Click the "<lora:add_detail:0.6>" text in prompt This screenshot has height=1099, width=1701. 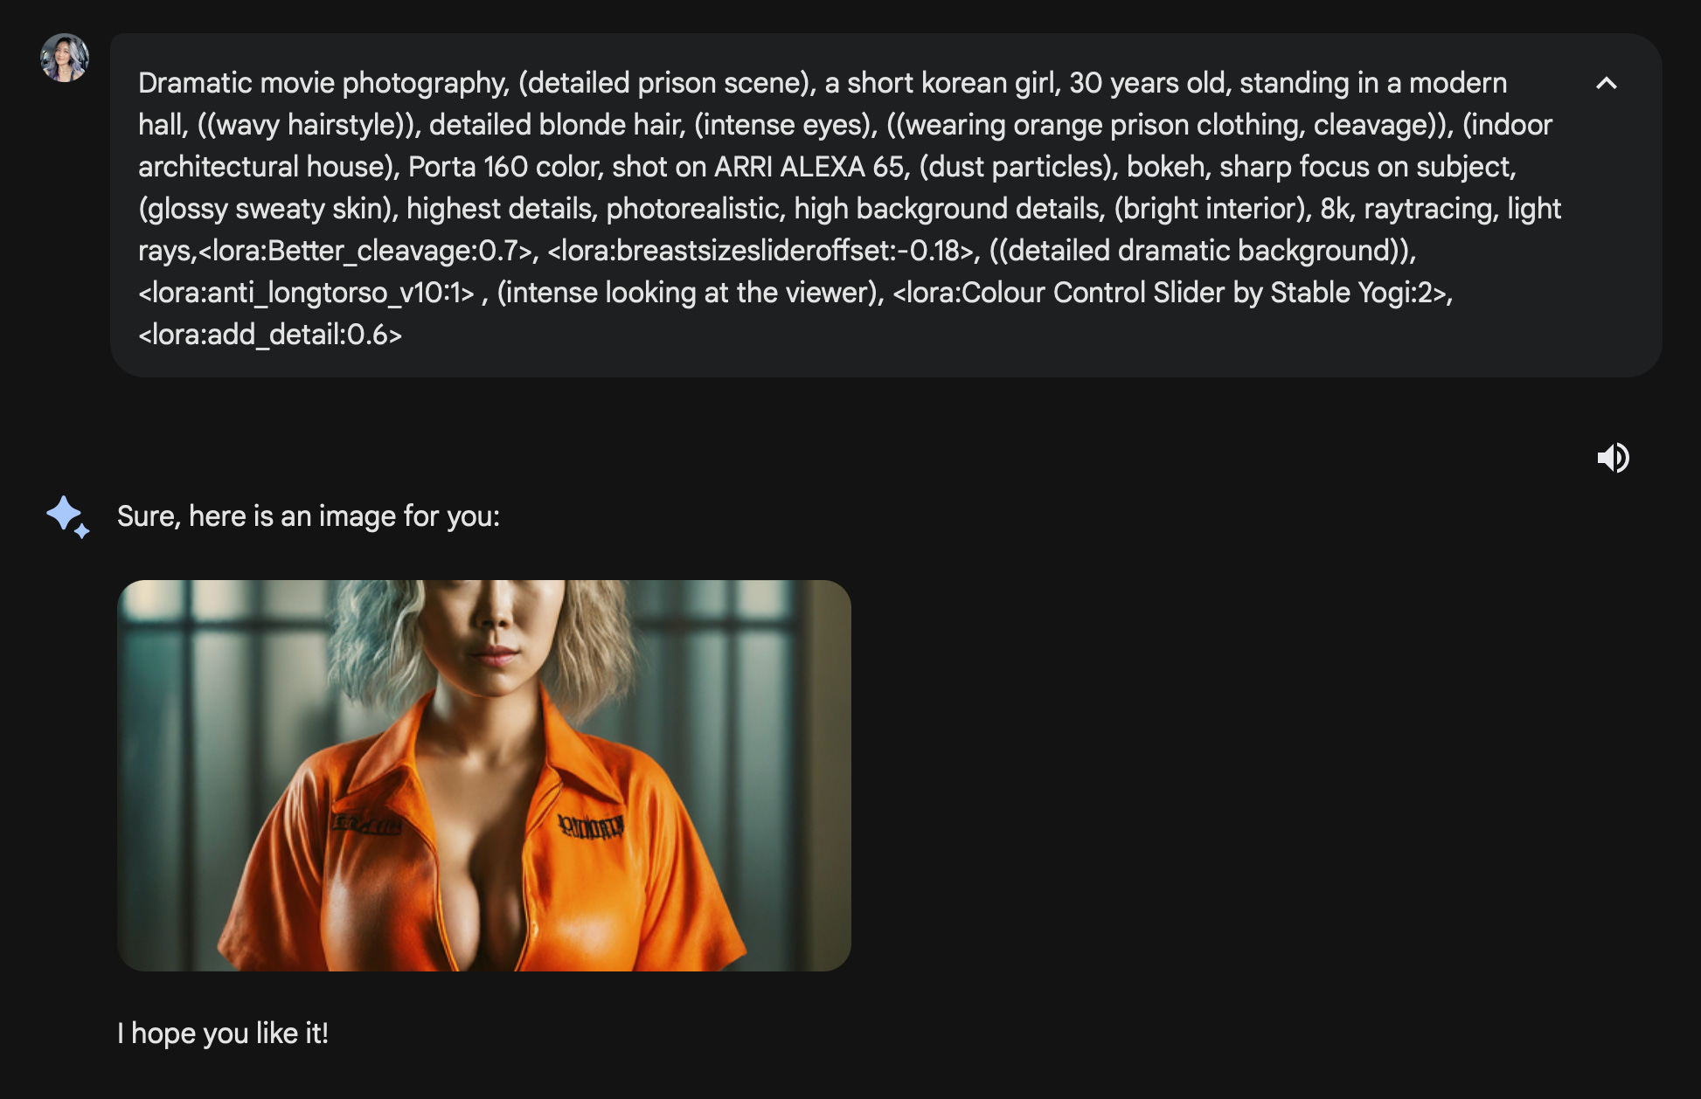coord(270,335)
